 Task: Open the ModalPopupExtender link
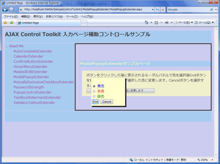coord(31,77)
